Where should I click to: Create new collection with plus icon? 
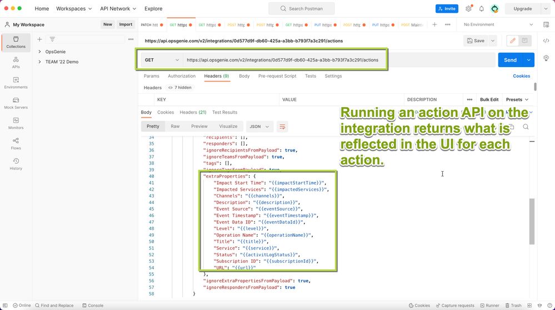[39, 39]
